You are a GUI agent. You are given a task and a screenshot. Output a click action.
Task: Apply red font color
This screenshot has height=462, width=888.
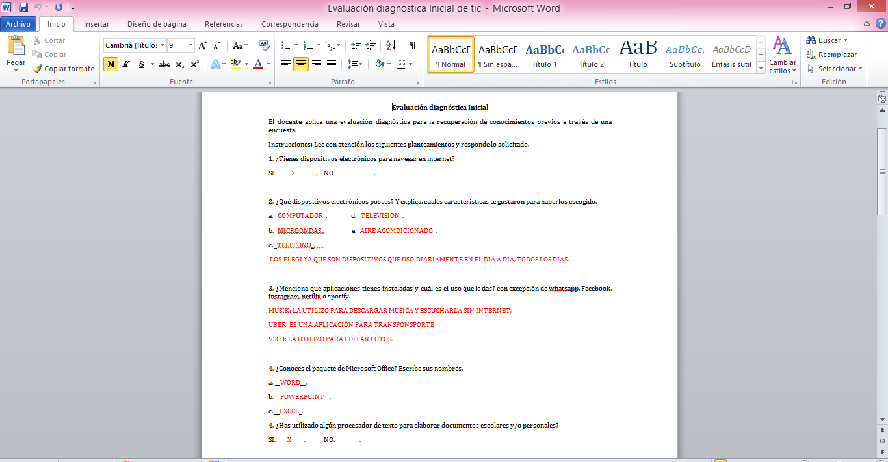coord(258,64)
